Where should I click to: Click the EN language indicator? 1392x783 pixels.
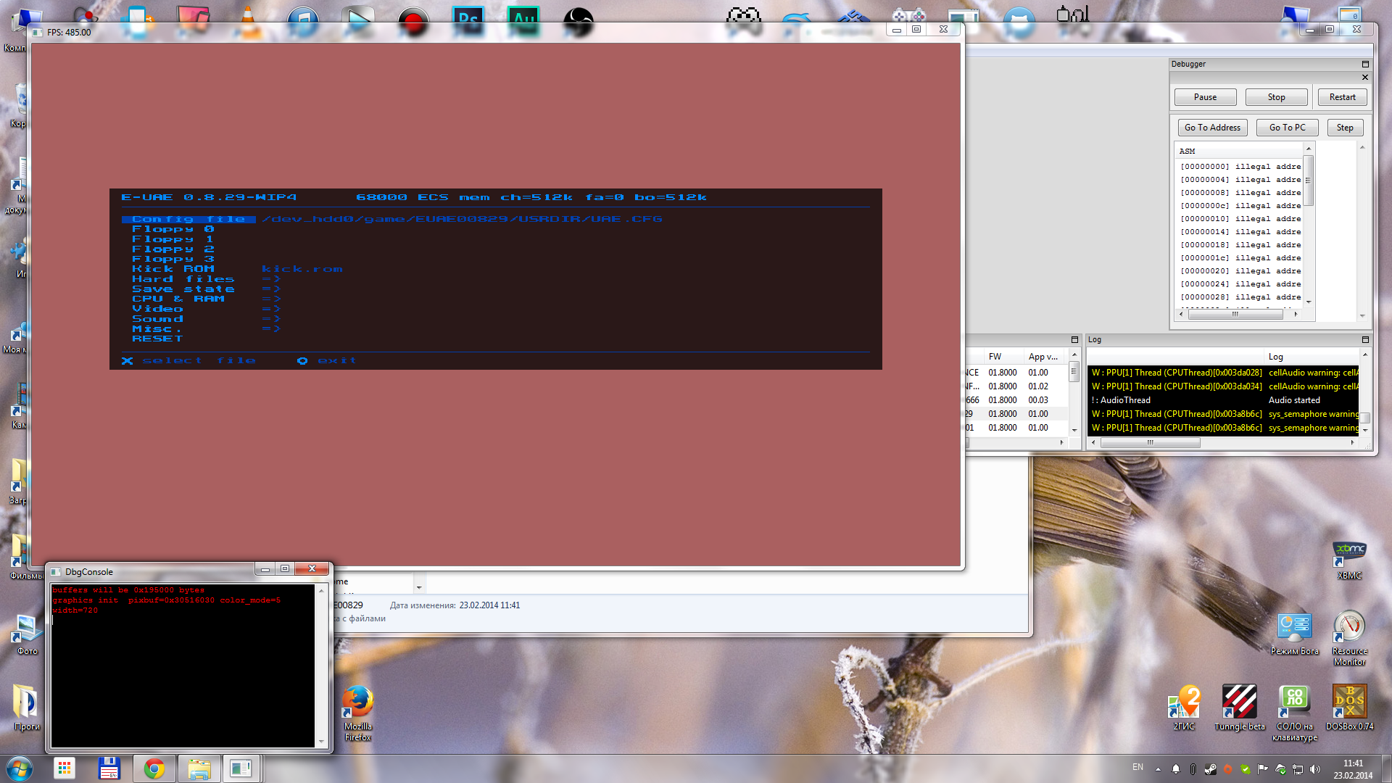[x=1138, y=767]
